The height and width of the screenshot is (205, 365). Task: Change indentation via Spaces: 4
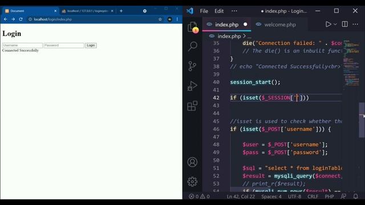[271, 196]
